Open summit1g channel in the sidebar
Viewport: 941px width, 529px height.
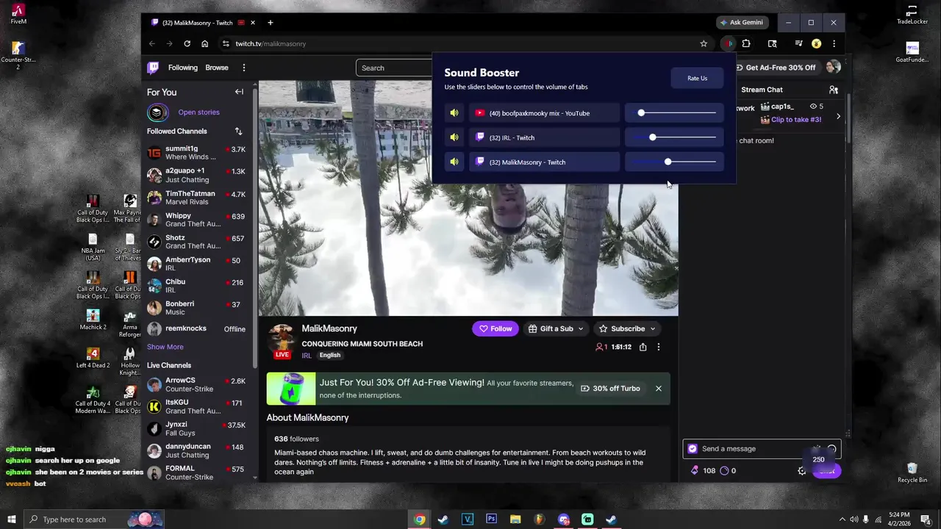pos(197,153)
